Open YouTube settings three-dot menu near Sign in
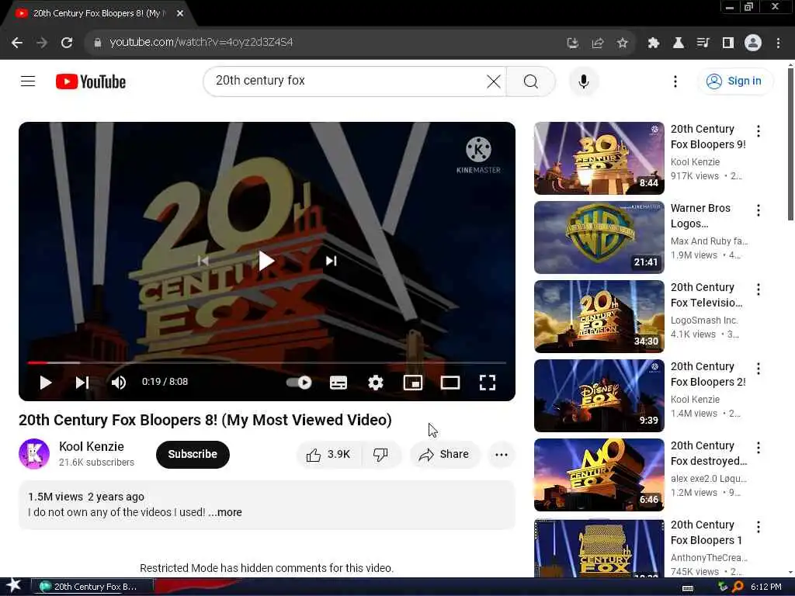This screenshot has width=795, height=596. pyautogui.click(x=675, y=81)
